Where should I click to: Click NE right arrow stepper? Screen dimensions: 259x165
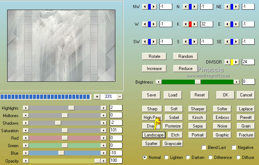pos(236,6)
